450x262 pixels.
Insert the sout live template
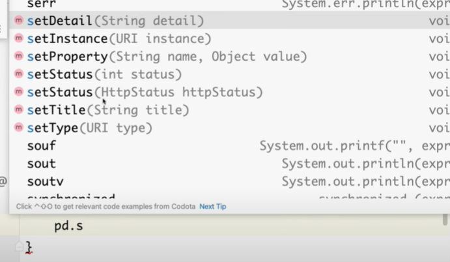[x=230, y=164]
